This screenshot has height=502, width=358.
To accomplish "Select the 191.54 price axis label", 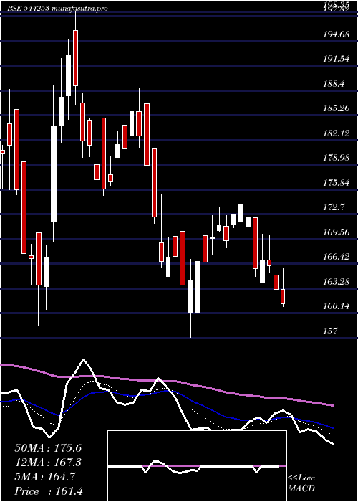I will tap(337, 59).
